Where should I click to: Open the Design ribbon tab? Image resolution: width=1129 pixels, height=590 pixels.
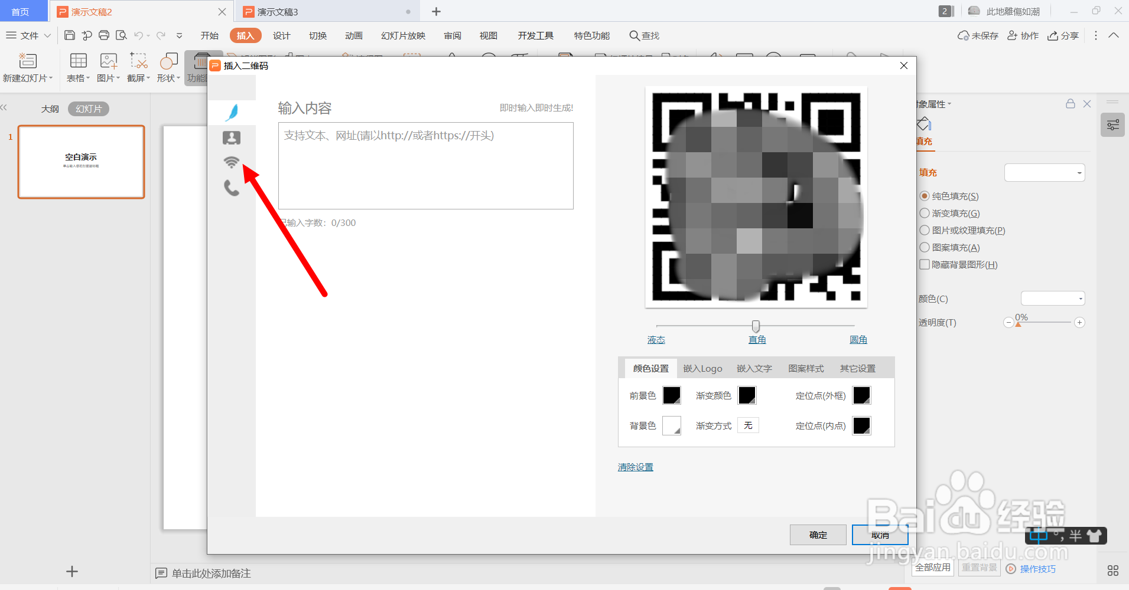click(282, 35)
